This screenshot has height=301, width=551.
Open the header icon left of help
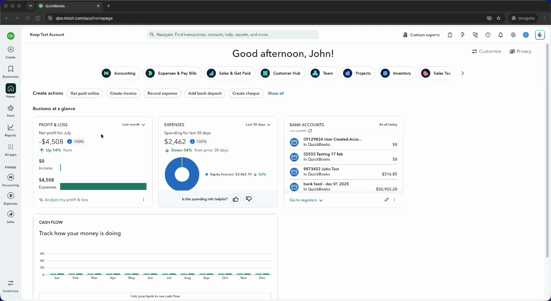[475, 35]
